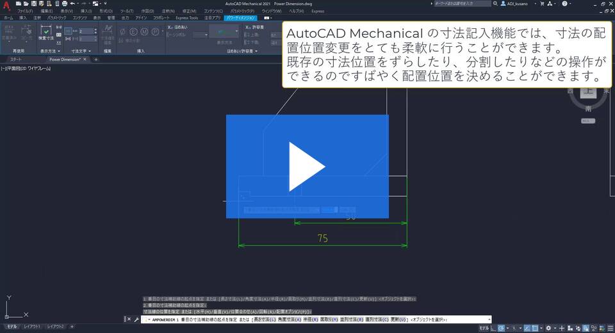615x333 pixels.
Task: Choose the 角度寸法(A) command option
Action: [290, 320]
